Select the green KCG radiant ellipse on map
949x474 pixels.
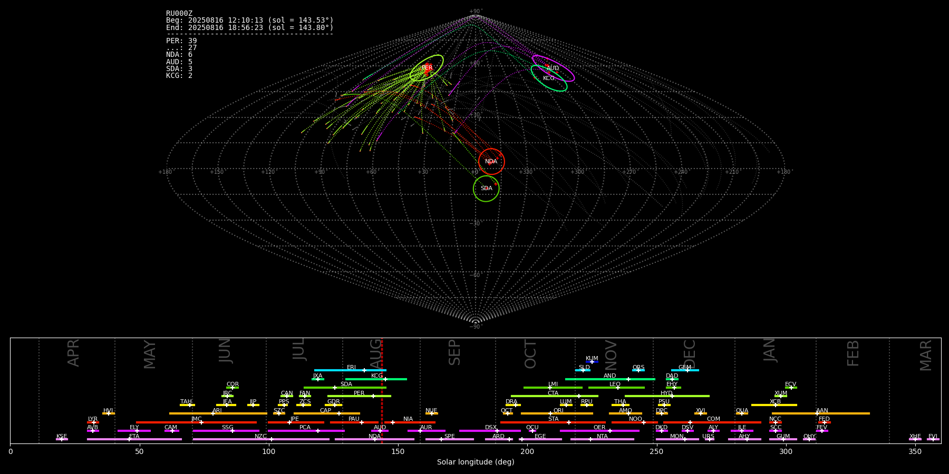(x=549, y=78)
